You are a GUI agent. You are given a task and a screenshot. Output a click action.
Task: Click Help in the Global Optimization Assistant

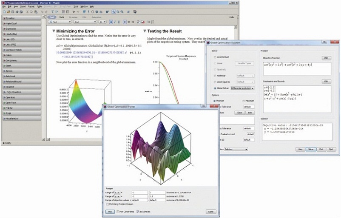300,149
